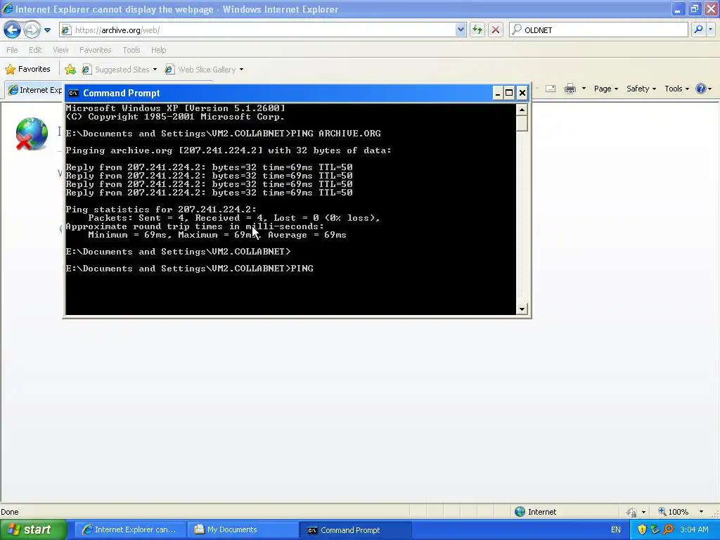Maximize the Command Prompt window
This screenshot has width=720, height=540.
509,94
